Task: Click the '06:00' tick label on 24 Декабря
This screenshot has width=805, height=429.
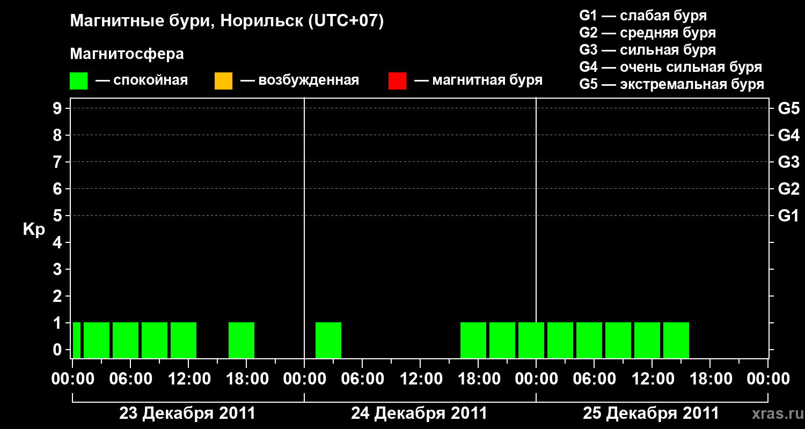Action: pos(362,379)
